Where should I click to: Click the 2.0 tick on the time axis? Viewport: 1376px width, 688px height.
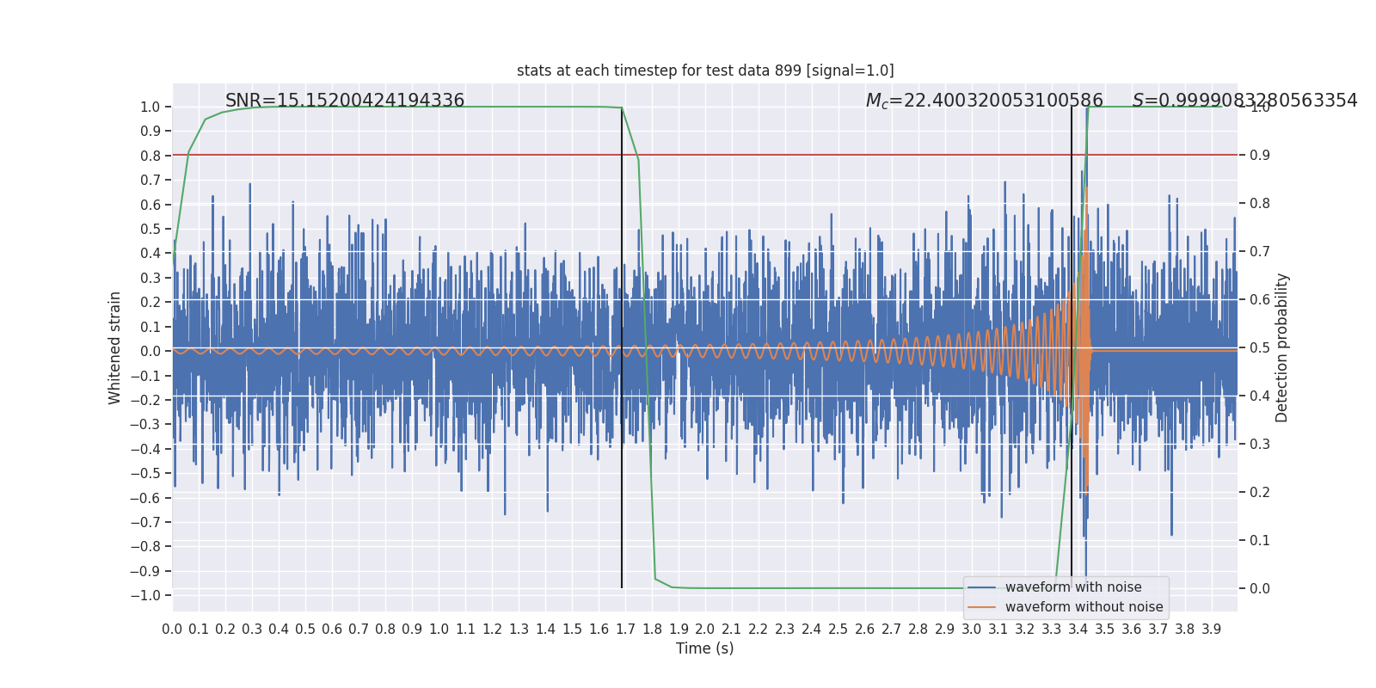[x=705, y=629]
